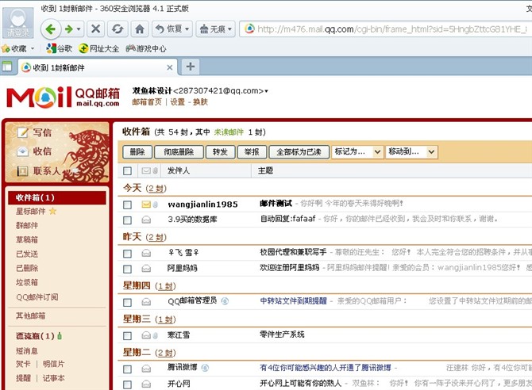Open the 未读邮件 link
Screen dimensions: 532x390
(229, 132)
